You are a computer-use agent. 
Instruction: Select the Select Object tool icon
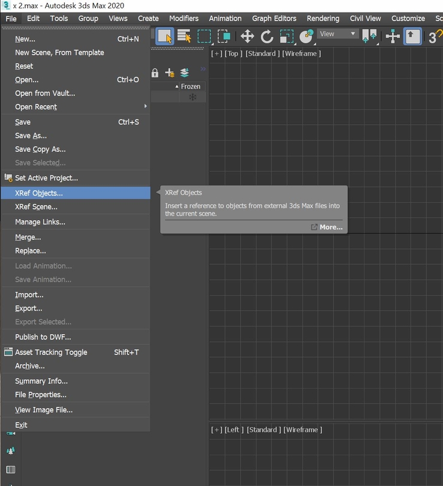point(164,37)
